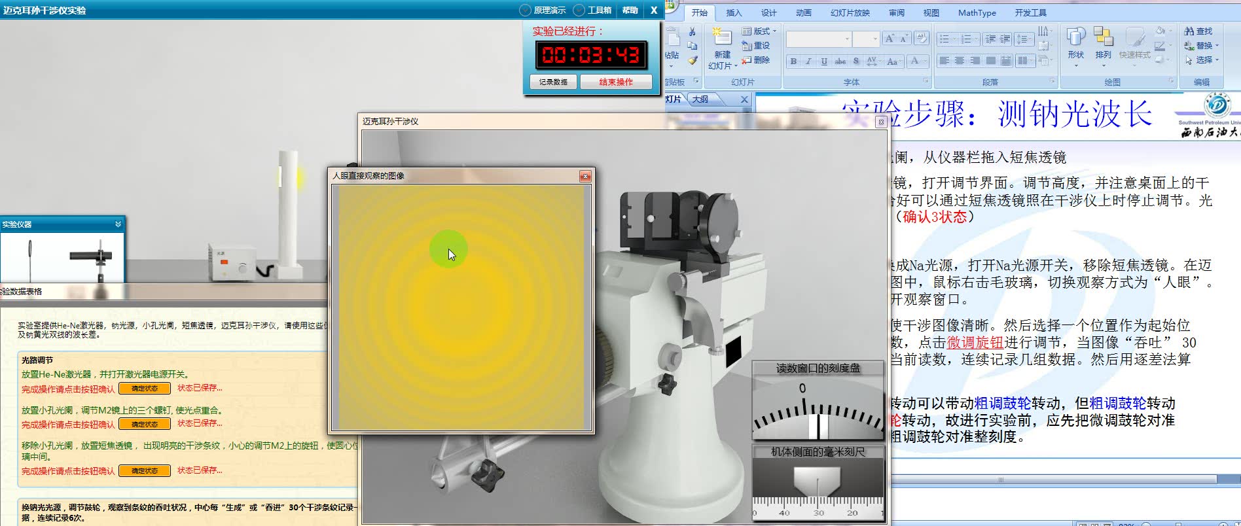Image resolution: width=1241 pixels, height=526 pixels.
Task: Open the Font Color dropdown arrow
Action: coord(925,61)
